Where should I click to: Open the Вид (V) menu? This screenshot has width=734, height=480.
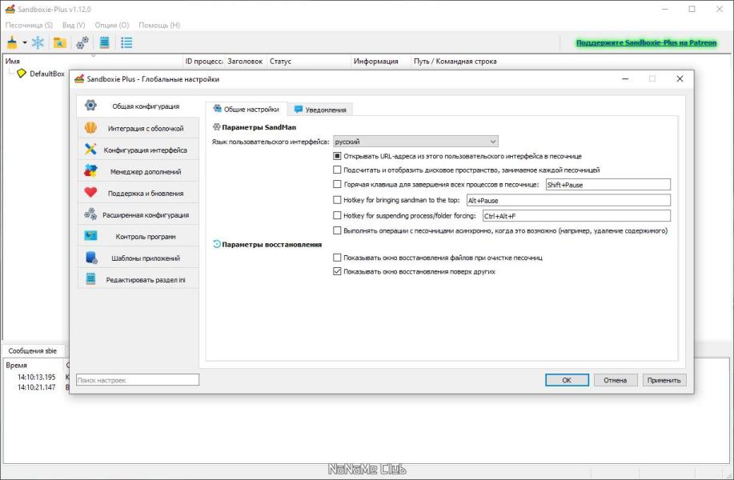pos(74,25)
